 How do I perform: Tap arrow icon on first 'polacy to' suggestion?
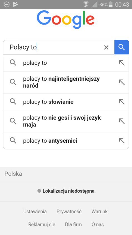click(122, 63)
